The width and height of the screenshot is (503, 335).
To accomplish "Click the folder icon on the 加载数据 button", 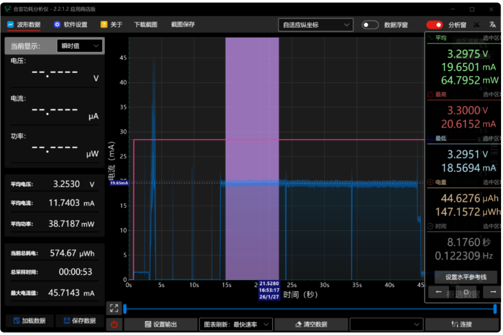I will [17, 320].
